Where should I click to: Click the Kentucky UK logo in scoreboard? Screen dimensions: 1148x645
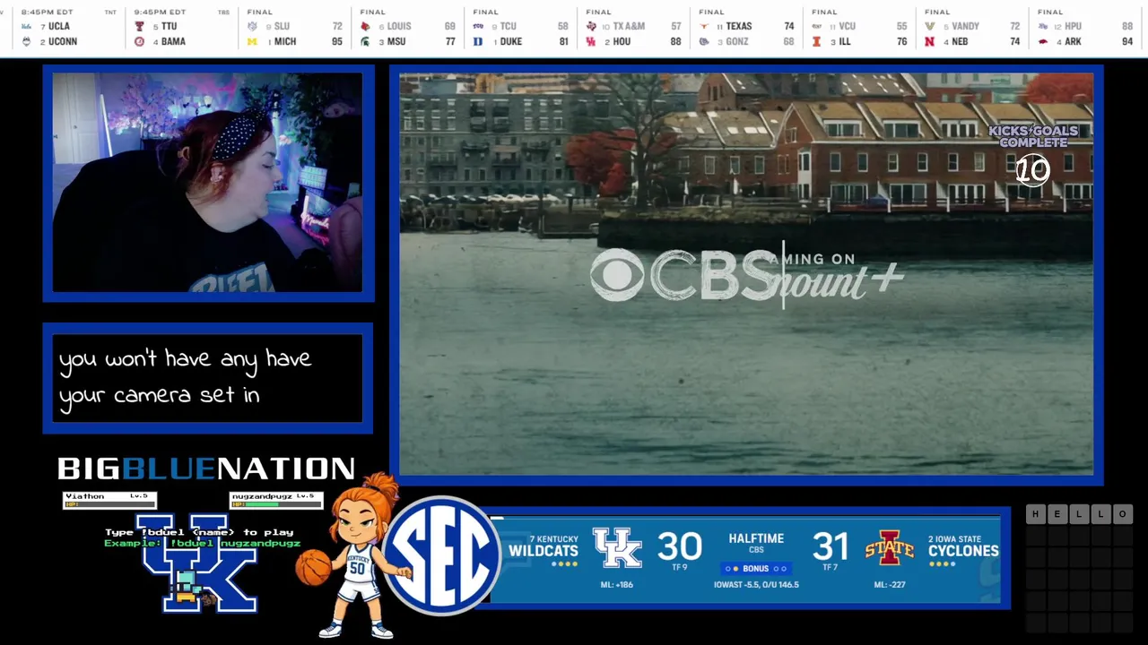tap(617, 546)
